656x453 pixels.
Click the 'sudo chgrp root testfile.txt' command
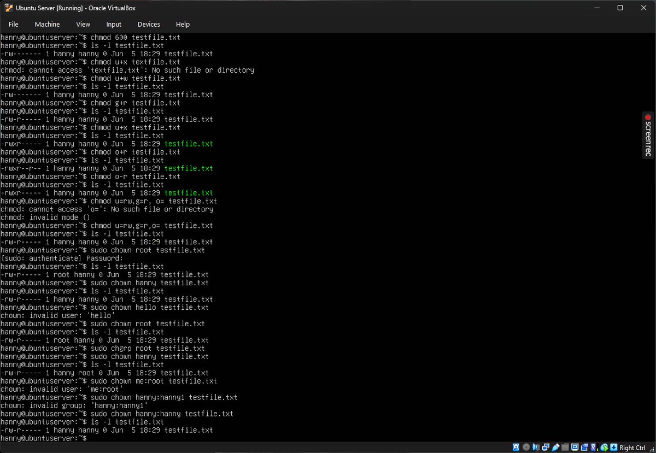[x=148, y=348]
